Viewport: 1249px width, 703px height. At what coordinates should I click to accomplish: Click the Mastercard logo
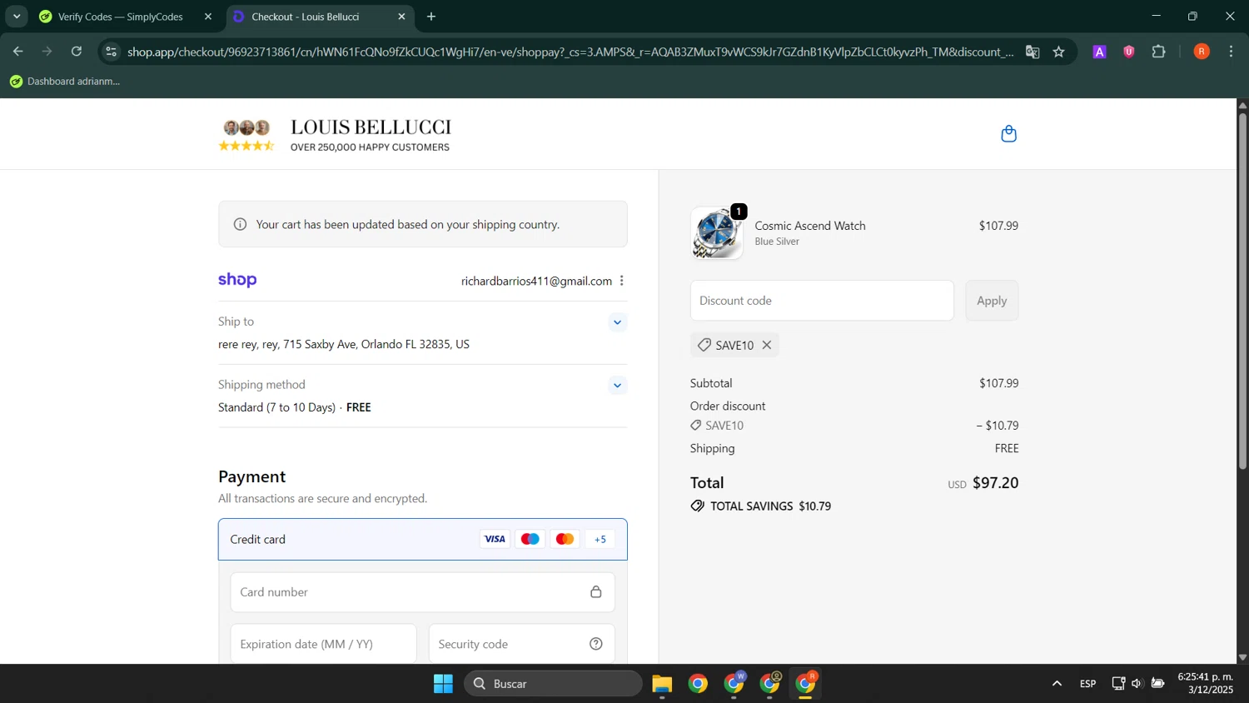(565, 539)
